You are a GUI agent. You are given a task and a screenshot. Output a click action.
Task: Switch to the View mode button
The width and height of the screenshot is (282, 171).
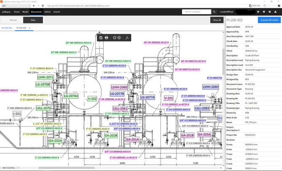(x=33, y=20)
